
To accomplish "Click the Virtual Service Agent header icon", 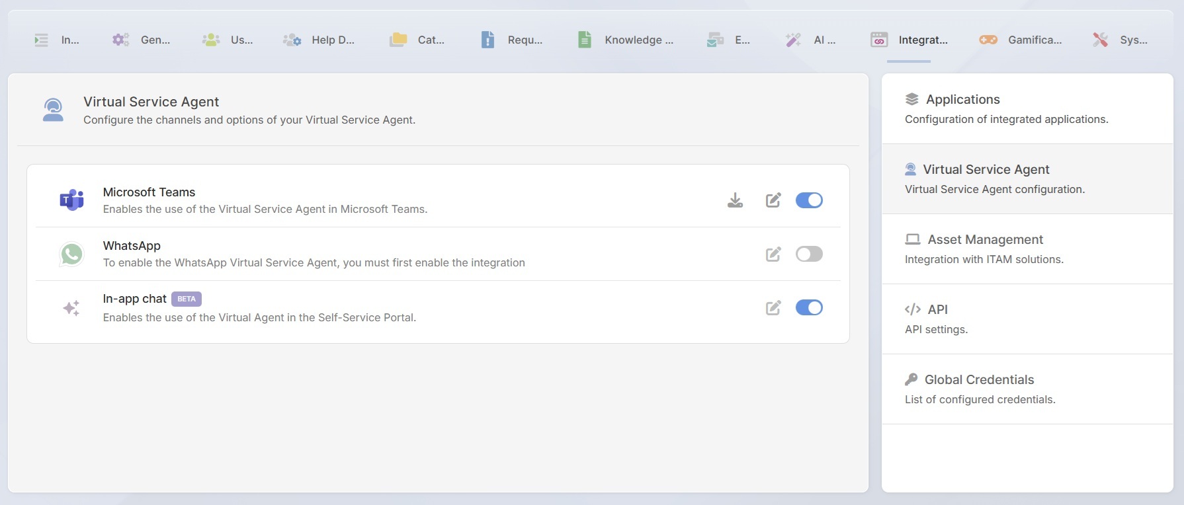I will [x=53, y=110].
